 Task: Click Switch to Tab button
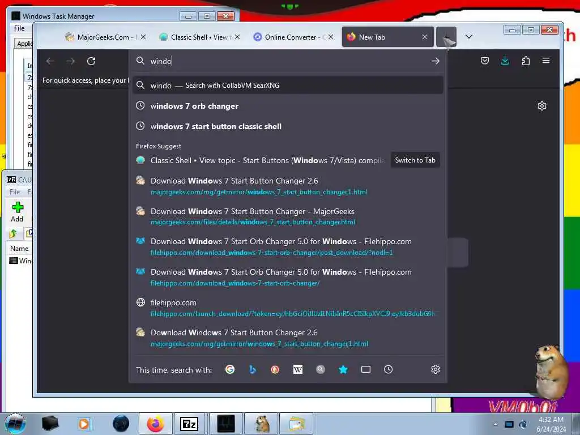pyautogui.click(x=415, y=160)
